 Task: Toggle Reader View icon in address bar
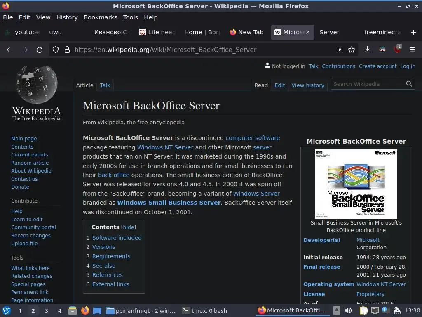coord(340,50)
